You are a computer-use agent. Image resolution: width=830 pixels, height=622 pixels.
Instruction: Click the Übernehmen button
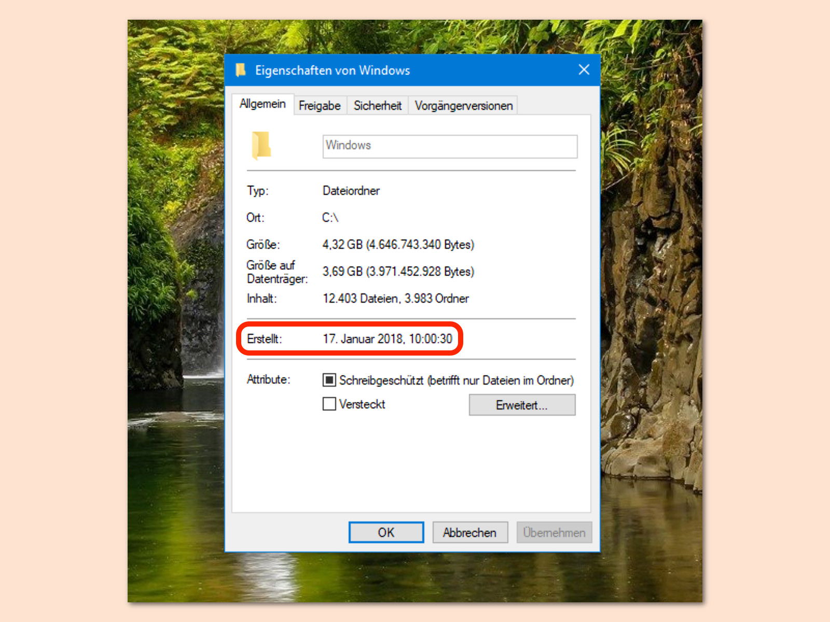tap(554, 532)
